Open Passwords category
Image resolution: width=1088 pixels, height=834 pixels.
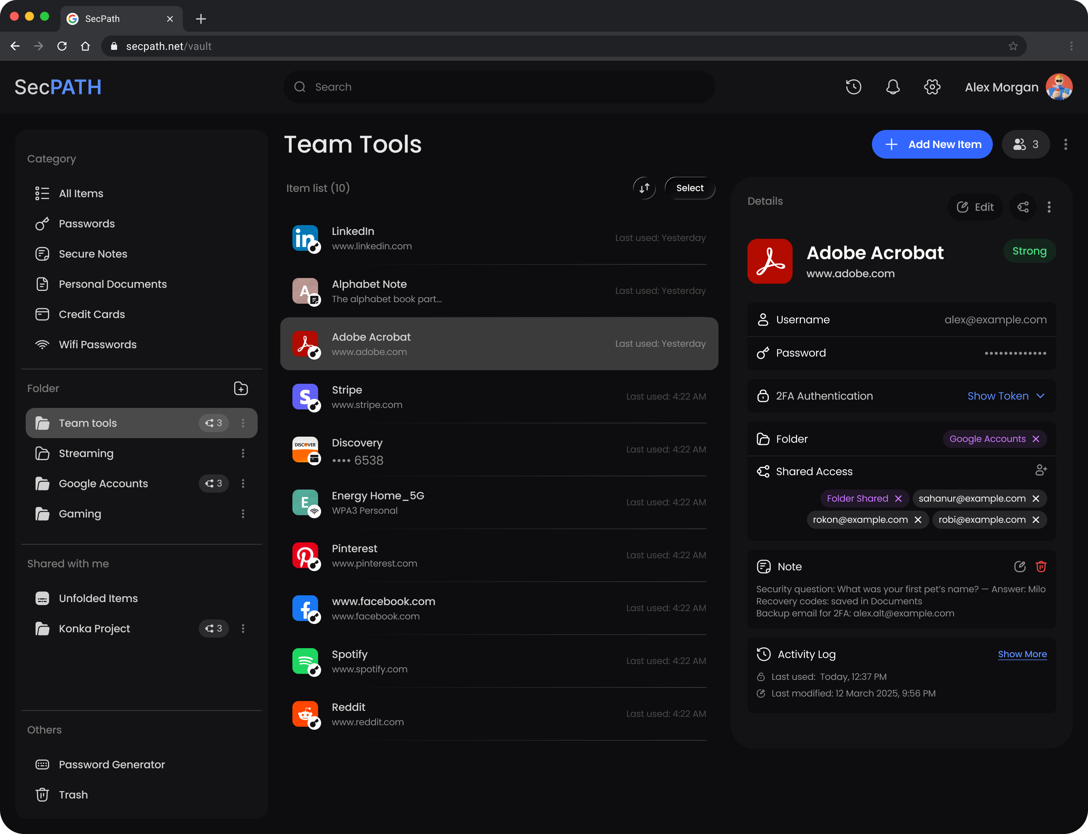(x=142, y=224)
